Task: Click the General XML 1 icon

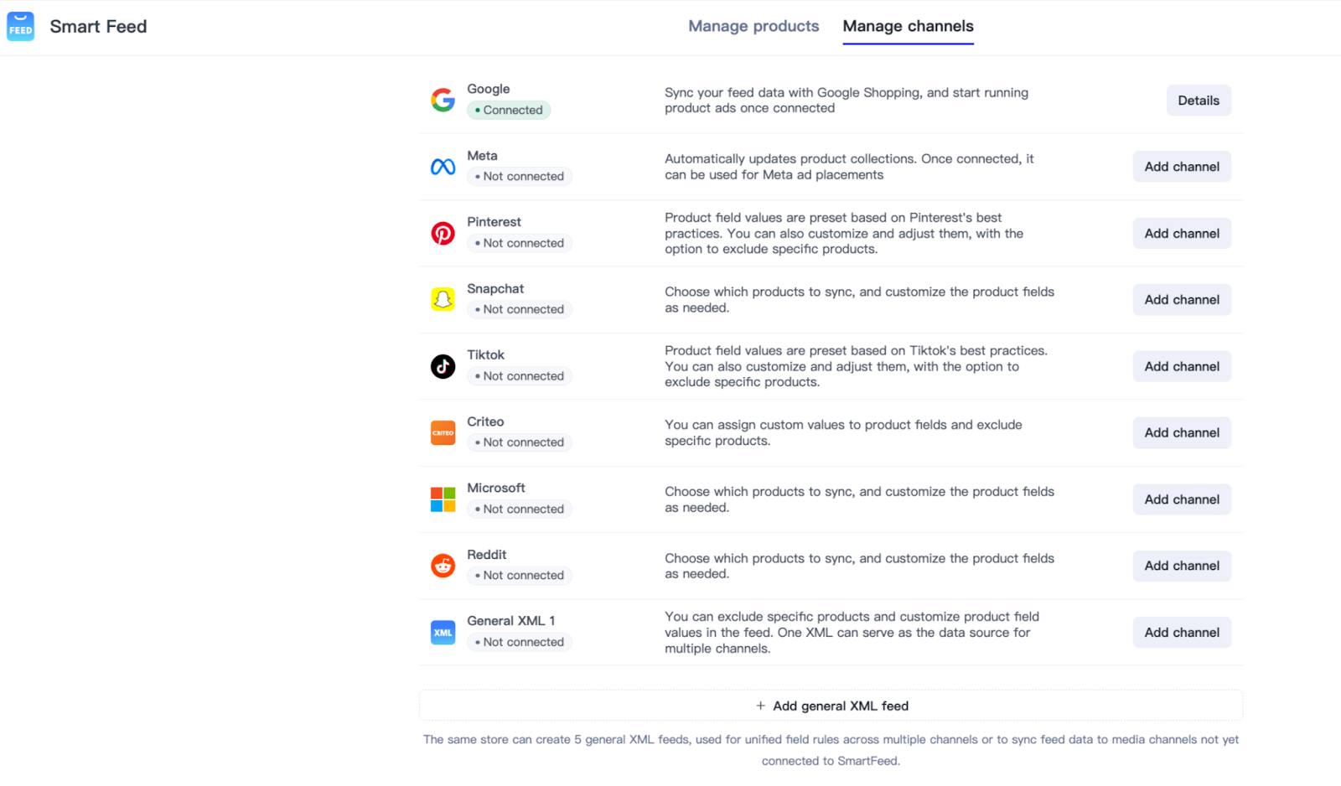Action: pos(443,633)
